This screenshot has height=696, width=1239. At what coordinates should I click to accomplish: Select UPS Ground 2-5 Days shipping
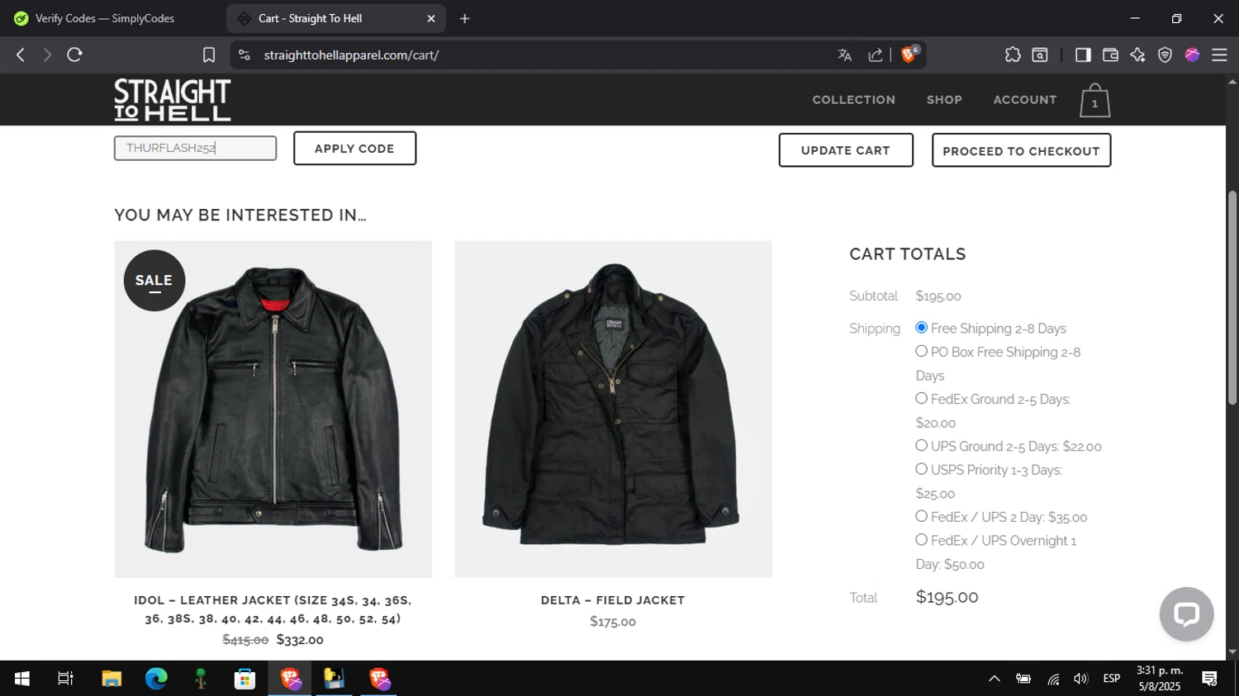coord(921,445)
